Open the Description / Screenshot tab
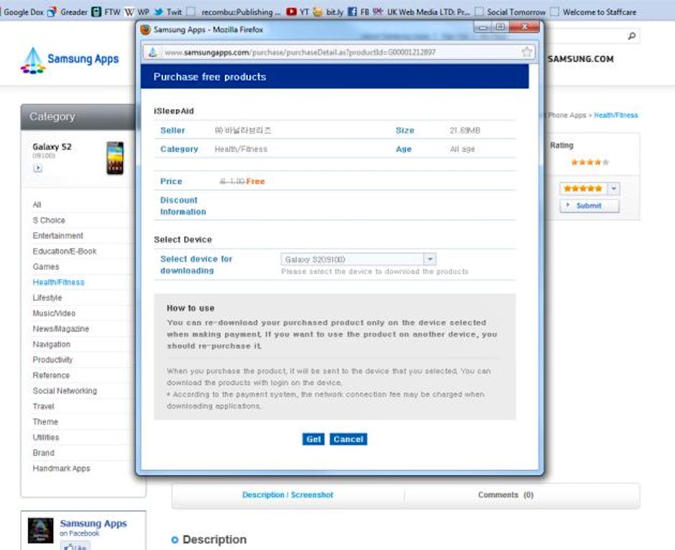 tap(287, 495)
